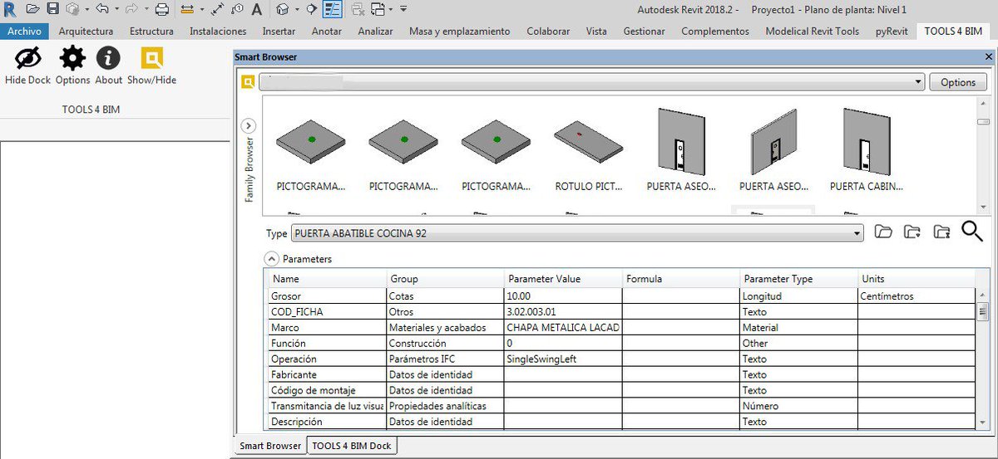Click the Options button in Smart Browser
The width and height of the screenshot is (998, 459).
point(958,82)
